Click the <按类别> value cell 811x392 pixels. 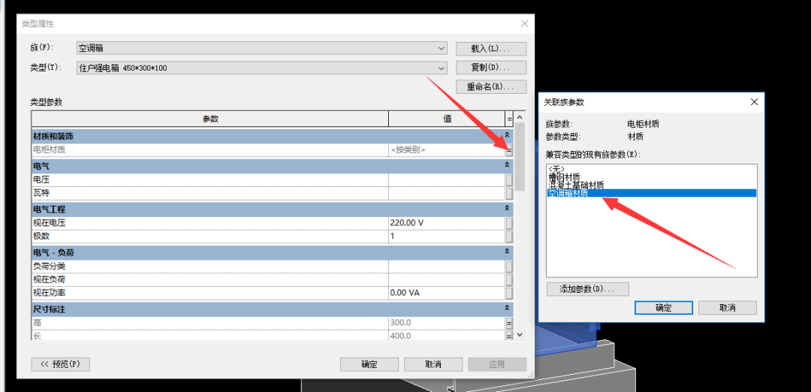[x=447, y=150]
